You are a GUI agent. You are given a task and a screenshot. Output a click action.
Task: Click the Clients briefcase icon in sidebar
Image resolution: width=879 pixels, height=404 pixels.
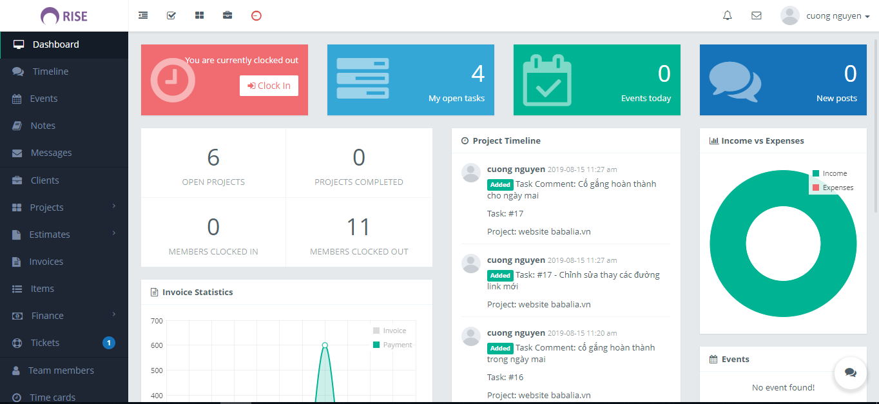[x=17, y=180]
